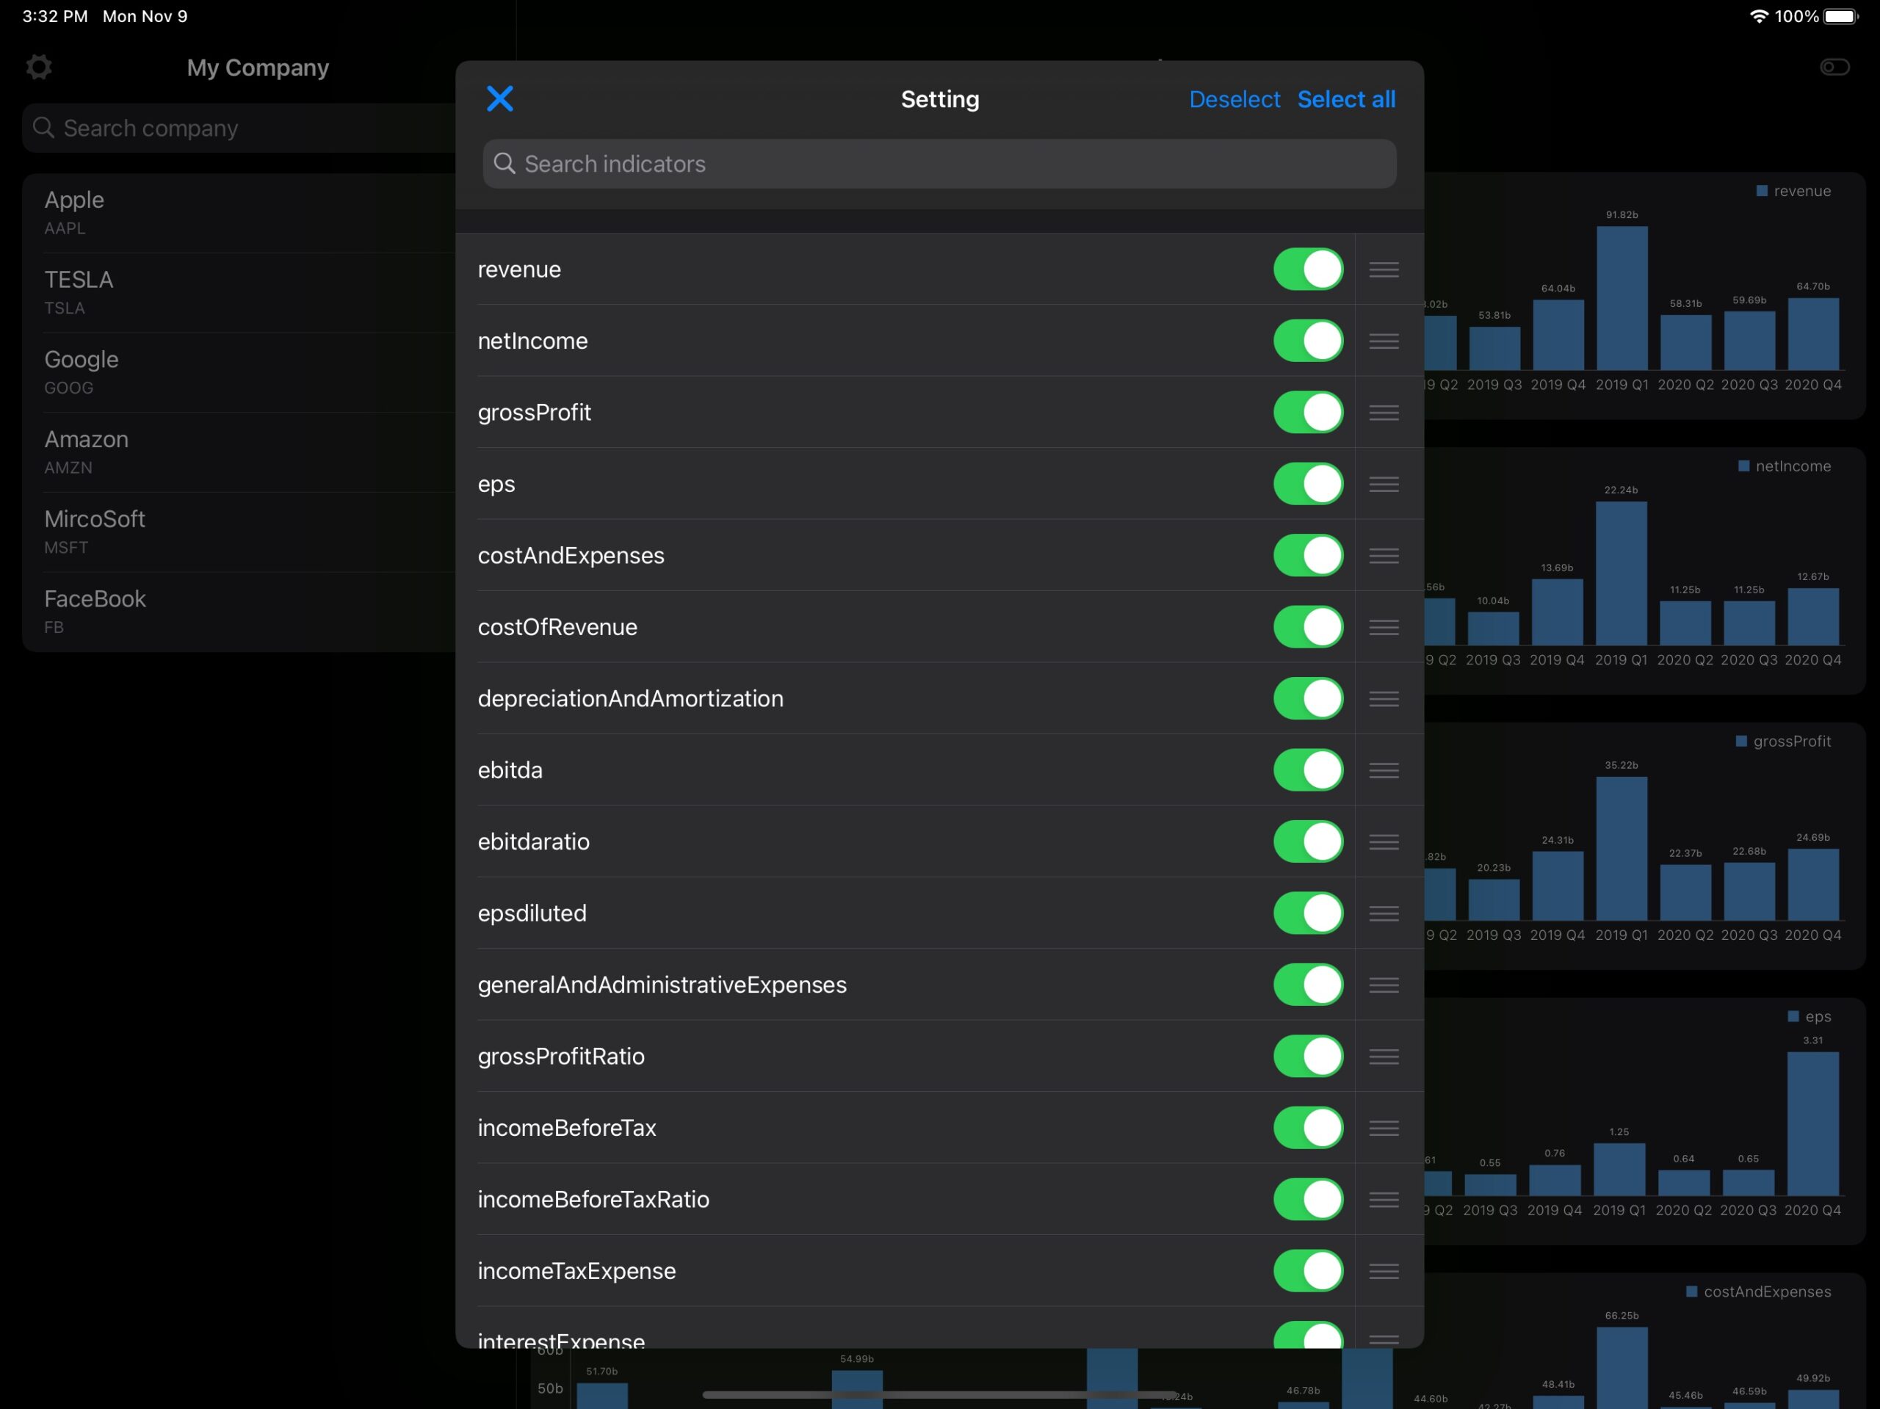Click the netIncome indicator label

tap(533, 341)
